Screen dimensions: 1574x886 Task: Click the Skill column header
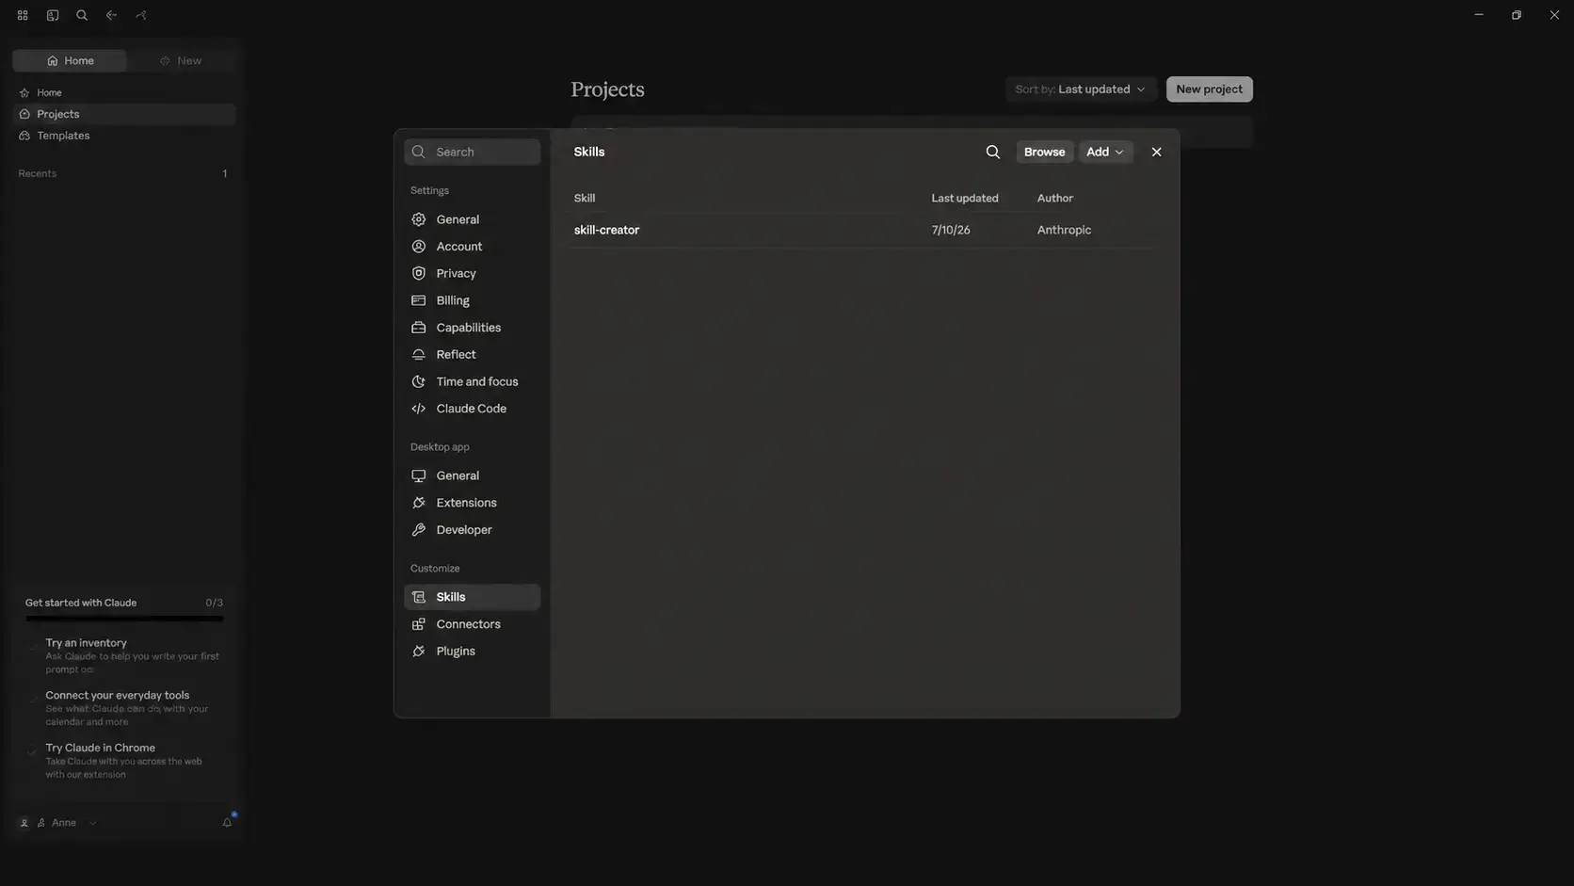coord(585,198)
